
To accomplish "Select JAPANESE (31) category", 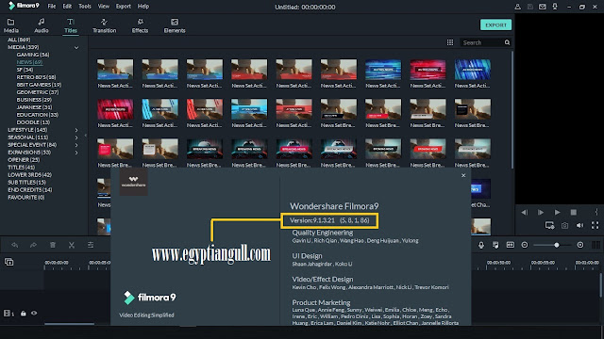I will [34, 107].
